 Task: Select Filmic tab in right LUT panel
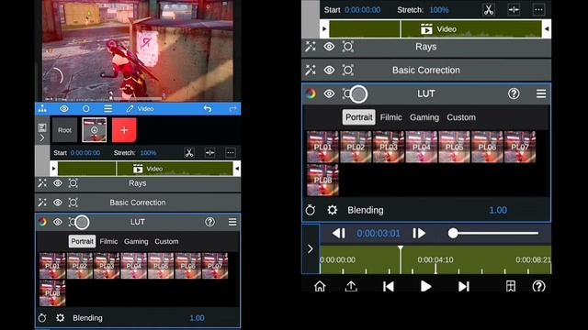[x=390, y=117]
